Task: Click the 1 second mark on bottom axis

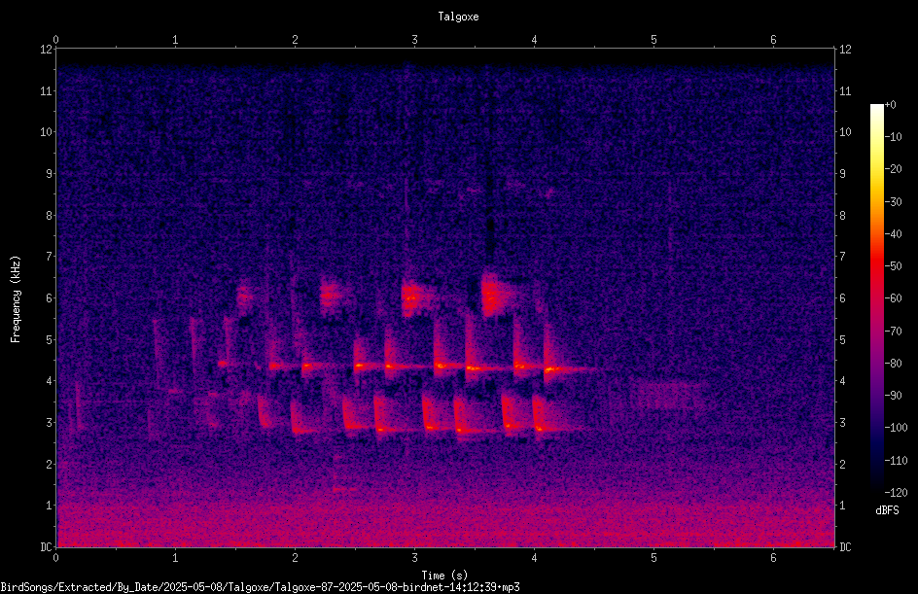Action: pos(175,558)
